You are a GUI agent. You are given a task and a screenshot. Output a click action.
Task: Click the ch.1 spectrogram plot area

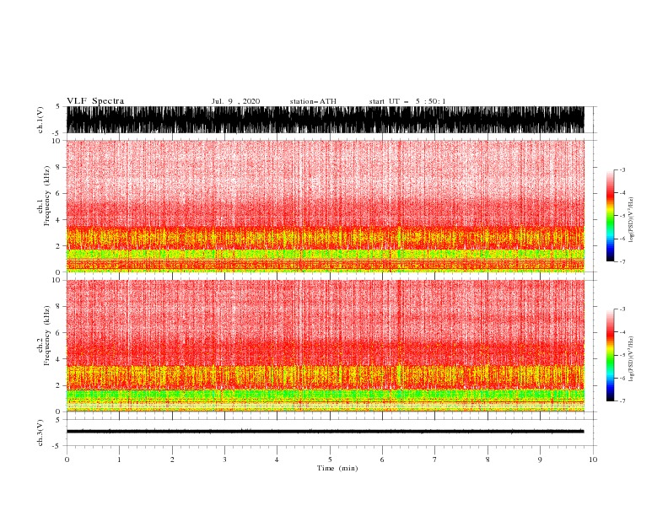326,206
